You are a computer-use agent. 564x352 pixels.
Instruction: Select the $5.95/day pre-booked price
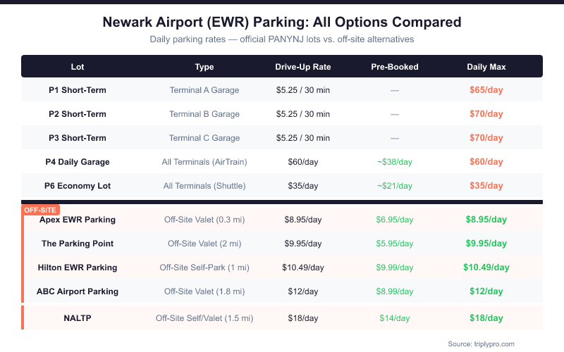coord(395,244)
